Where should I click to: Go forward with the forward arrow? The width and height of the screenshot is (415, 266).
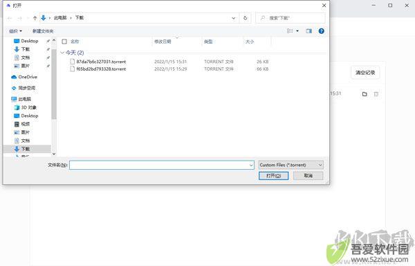pyautogui.click(x=20, y=18)
